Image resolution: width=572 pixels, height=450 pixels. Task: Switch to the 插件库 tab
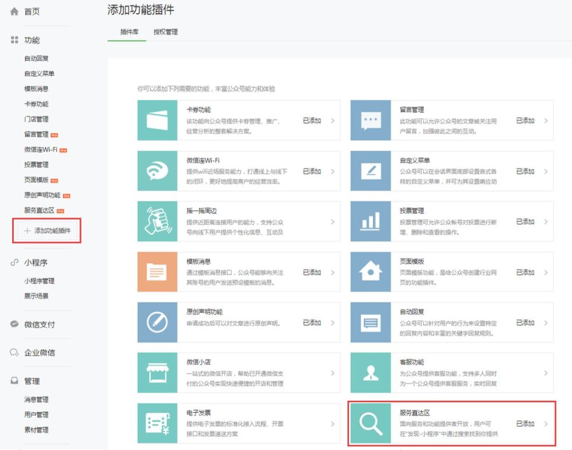[129, 32]
